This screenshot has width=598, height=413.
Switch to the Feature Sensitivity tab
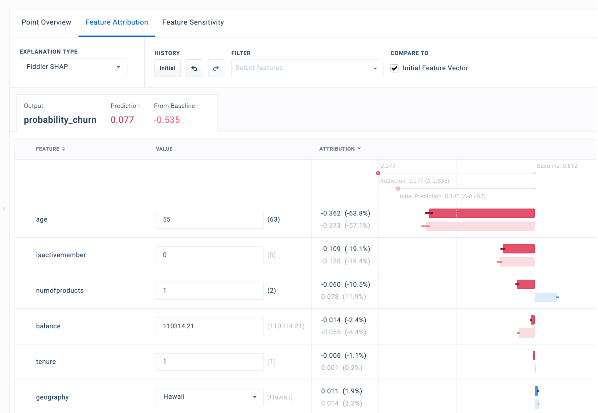(193, 22)
